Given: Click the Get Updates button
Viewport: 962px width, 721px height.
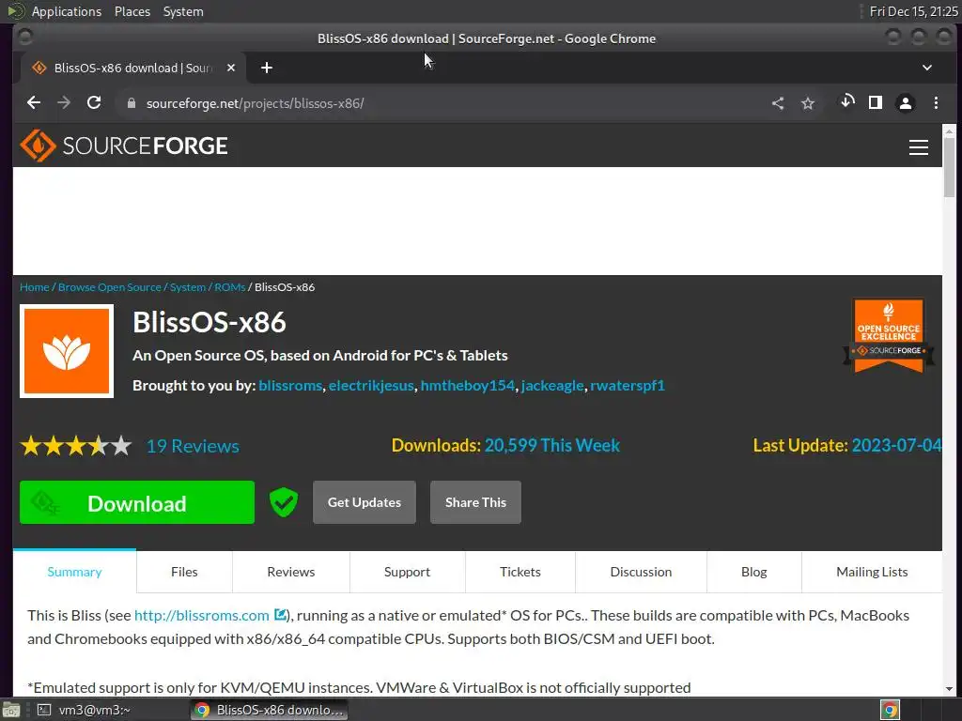Looking at the screenshot, I should (365, 502).
